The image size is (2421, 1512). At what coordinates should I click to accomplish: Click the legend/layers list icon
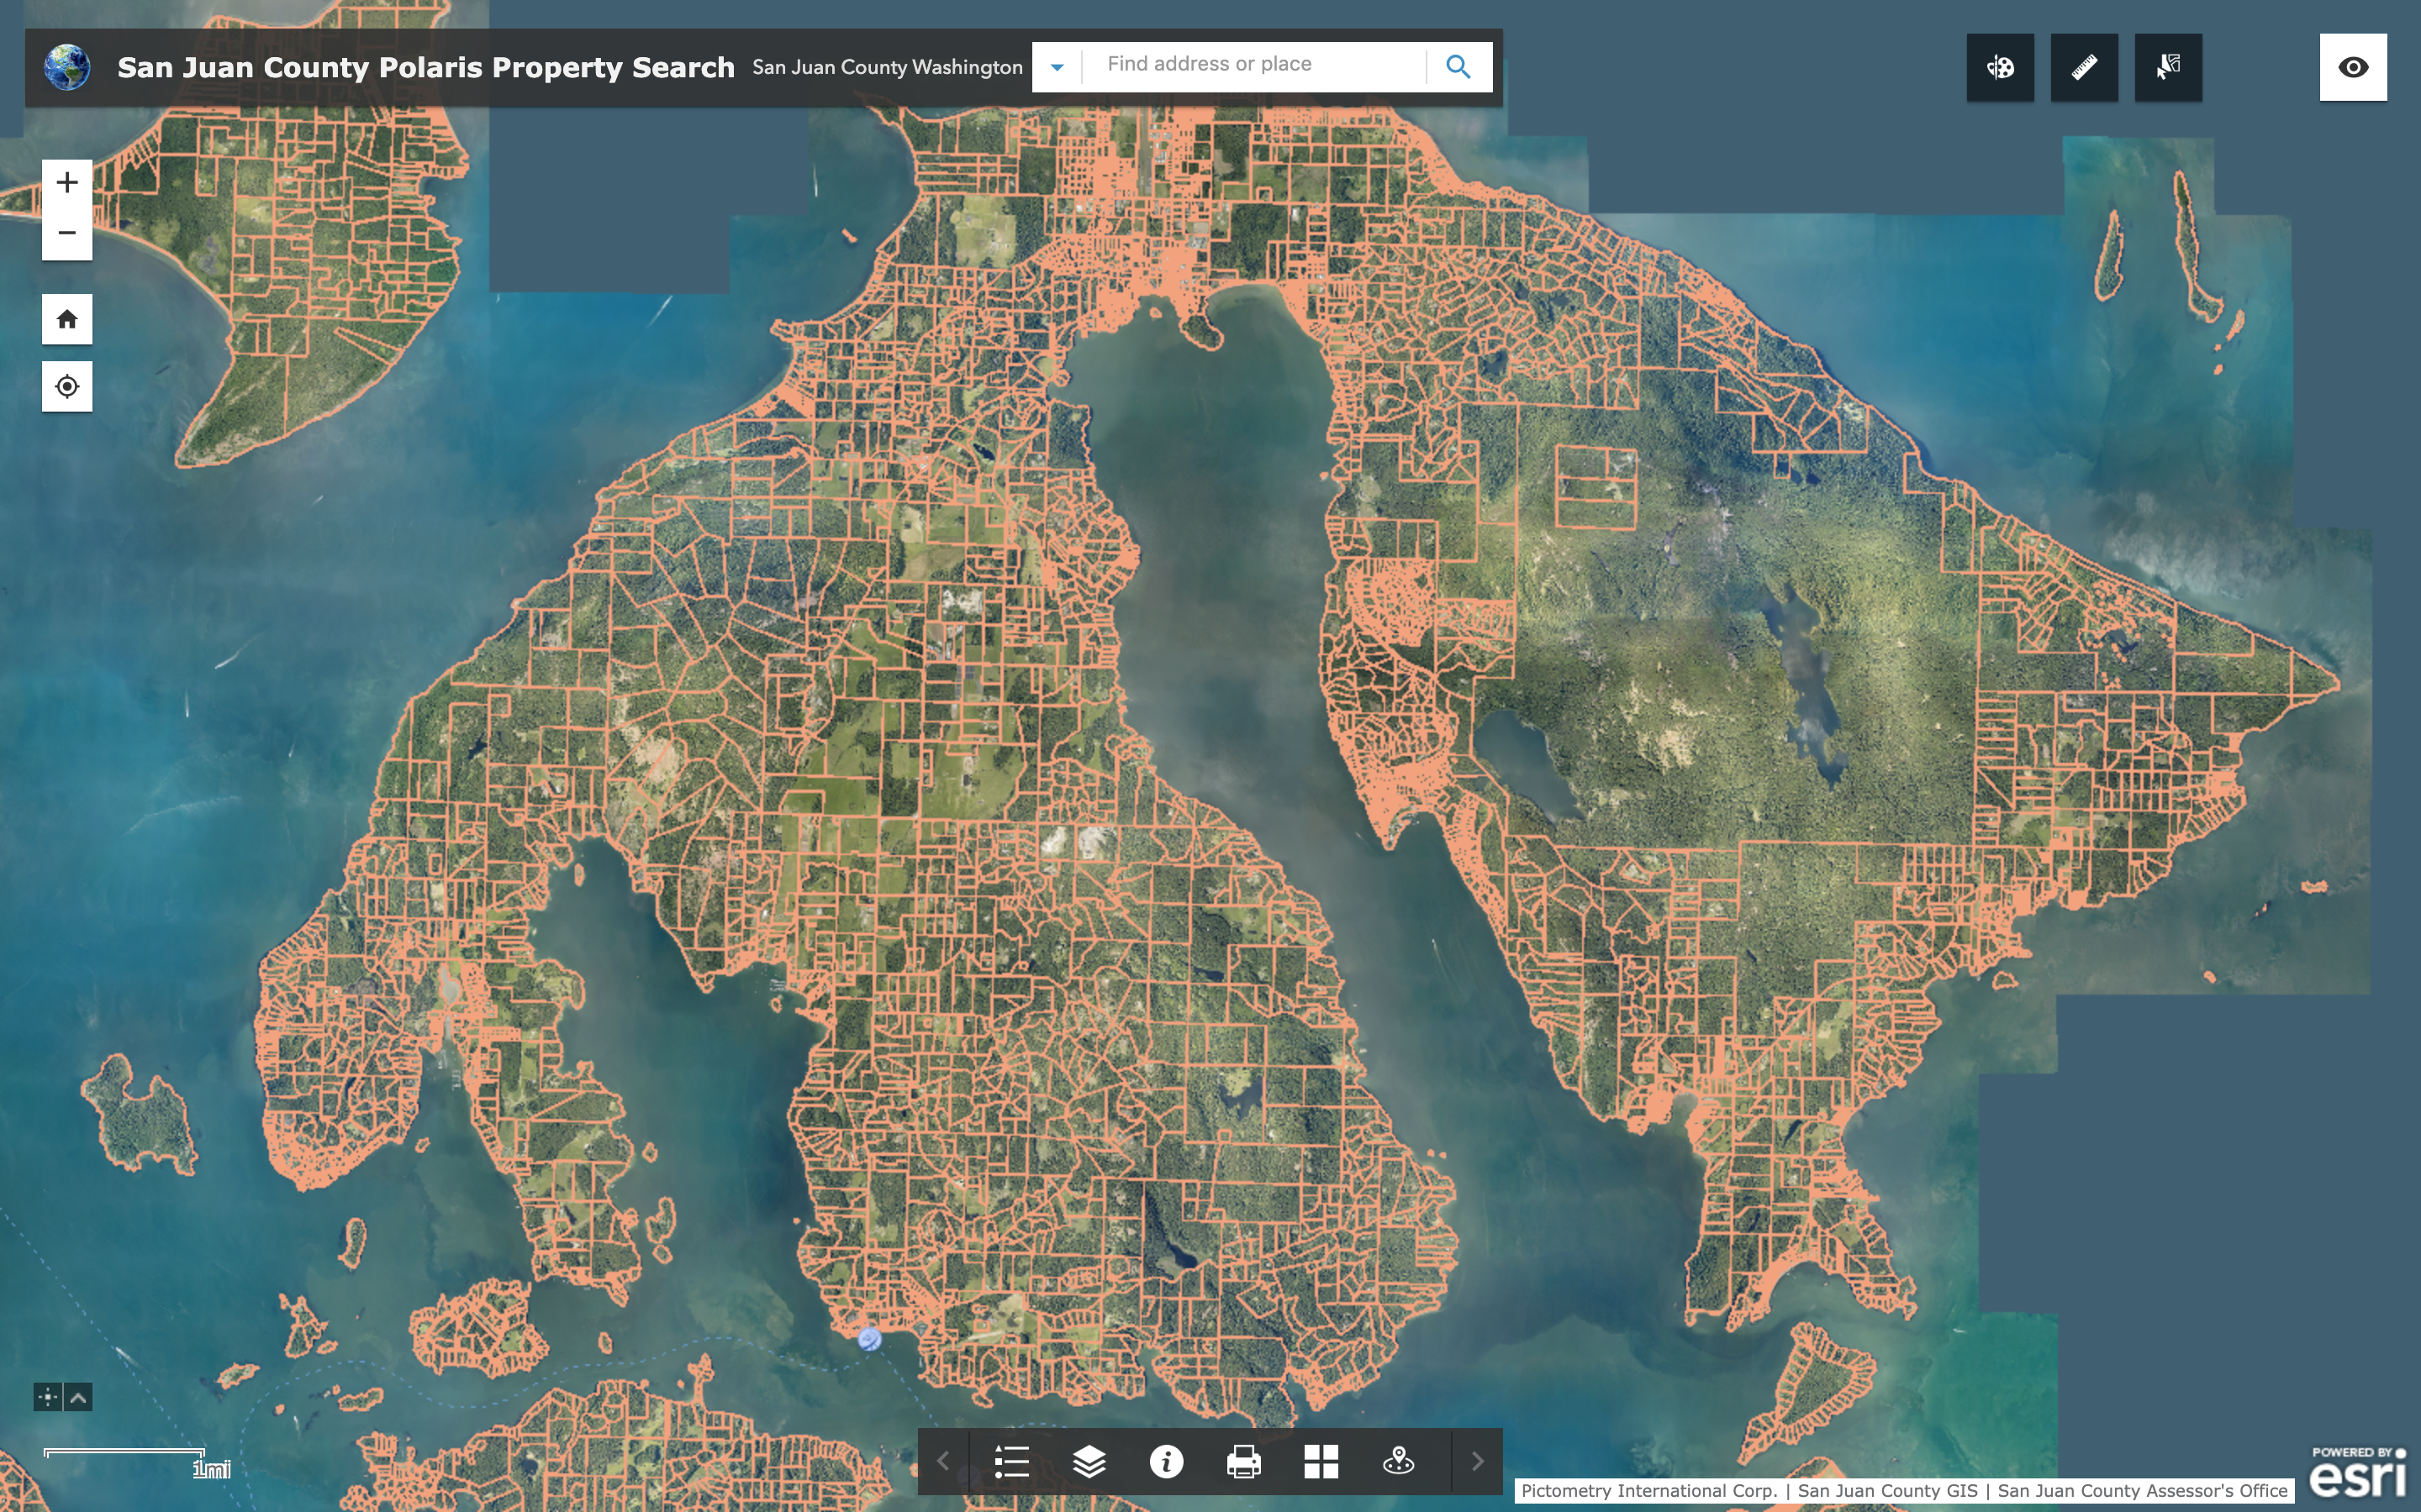tap(1011, 1462)
